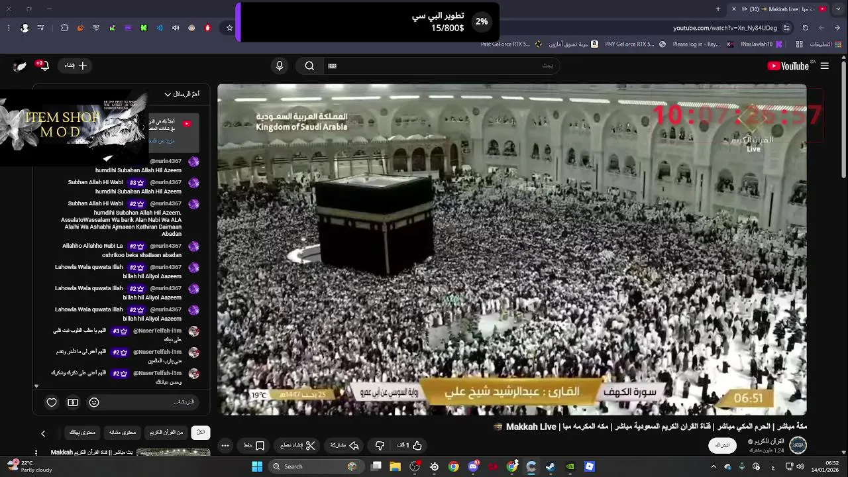The height and width of the screenshot is (477, 848).
Task: Open the site info icon by the URL
Action: point(786,28)
